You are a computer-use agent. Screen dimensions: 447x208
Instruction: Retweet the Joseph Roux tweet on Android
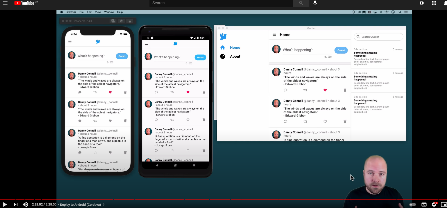172,150
